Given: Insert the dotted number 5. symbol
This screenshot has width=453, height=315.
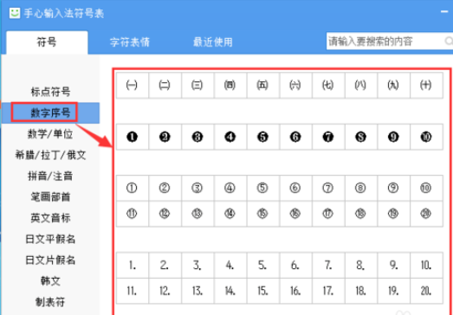Looking at the screenshot, I should (x=263, y=266).
